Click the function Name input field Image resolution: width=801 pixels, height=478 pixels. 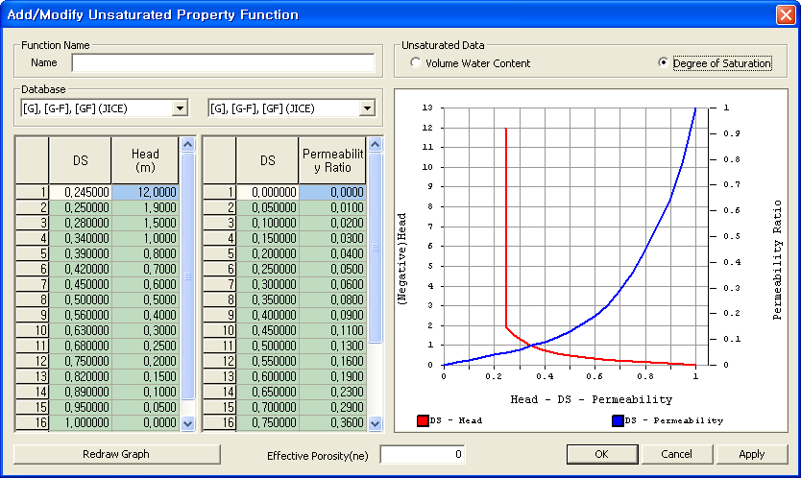[223, 62]
